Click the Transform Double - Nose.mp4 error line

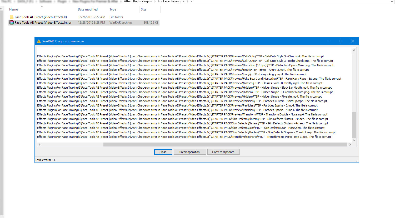point(182,114)
